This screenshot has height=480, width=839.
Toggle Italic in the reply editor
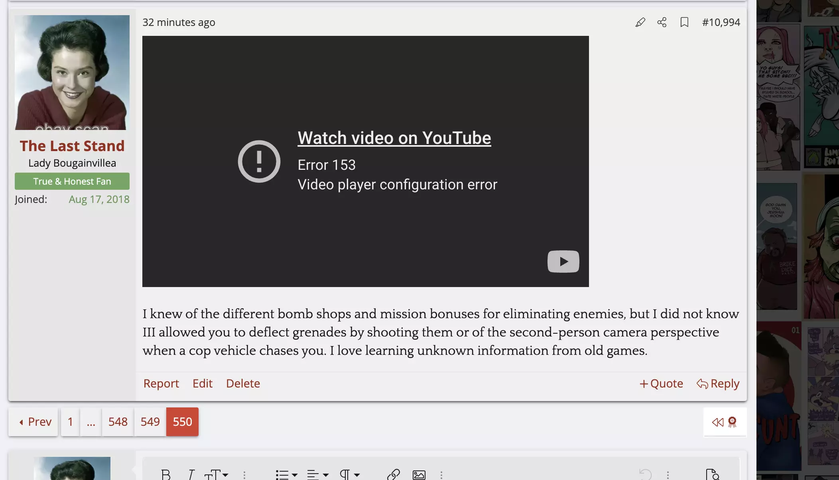click(191, 475)
